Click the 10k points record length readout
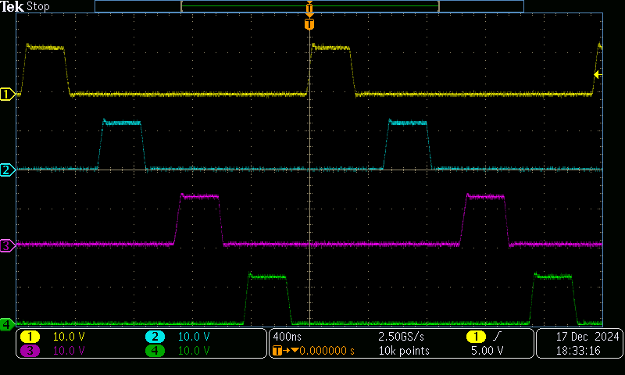Viewport: 625px width, 375px height. [x=403, y=351]
